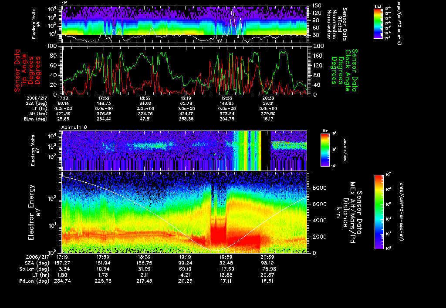
Task: Click the SZA value "148.83"
Action: [227, 103]
